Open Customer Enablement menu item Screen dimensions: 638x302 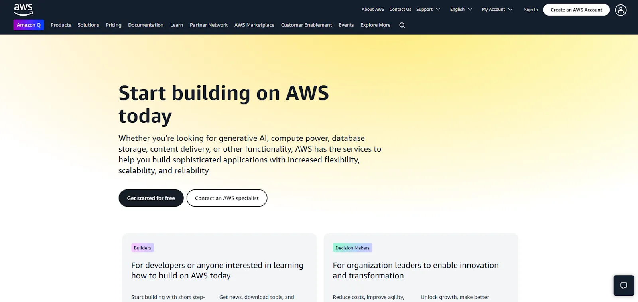[306, 25]
